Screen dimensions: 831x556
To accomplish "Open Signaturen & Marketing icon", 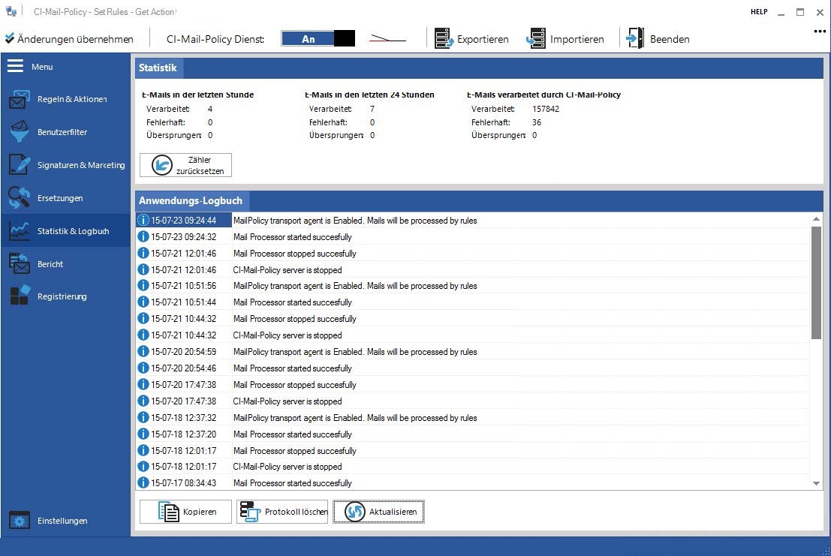I will click(x=19, y=164).
